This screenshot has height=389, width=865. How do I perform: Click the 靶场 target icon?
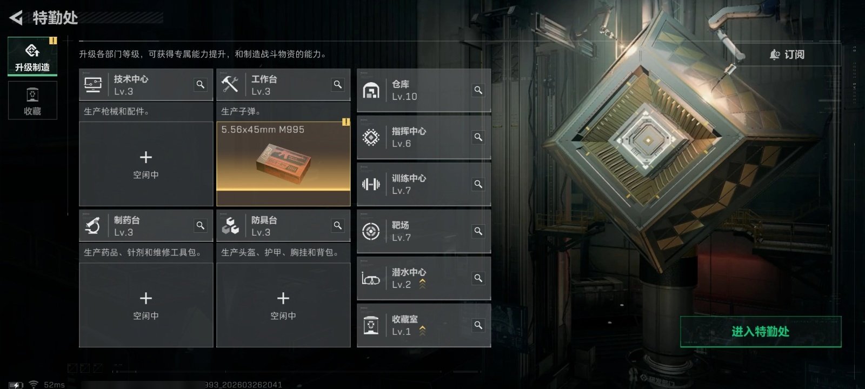[x=371, y=231]
